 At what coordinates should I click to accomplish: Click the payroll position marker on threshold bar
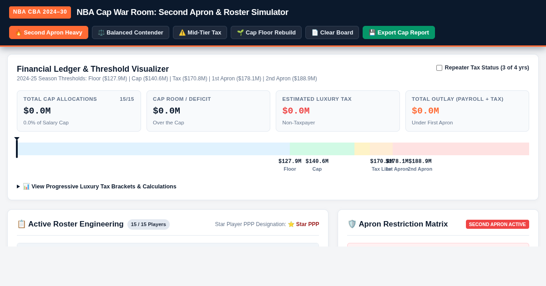pos(17,148)
